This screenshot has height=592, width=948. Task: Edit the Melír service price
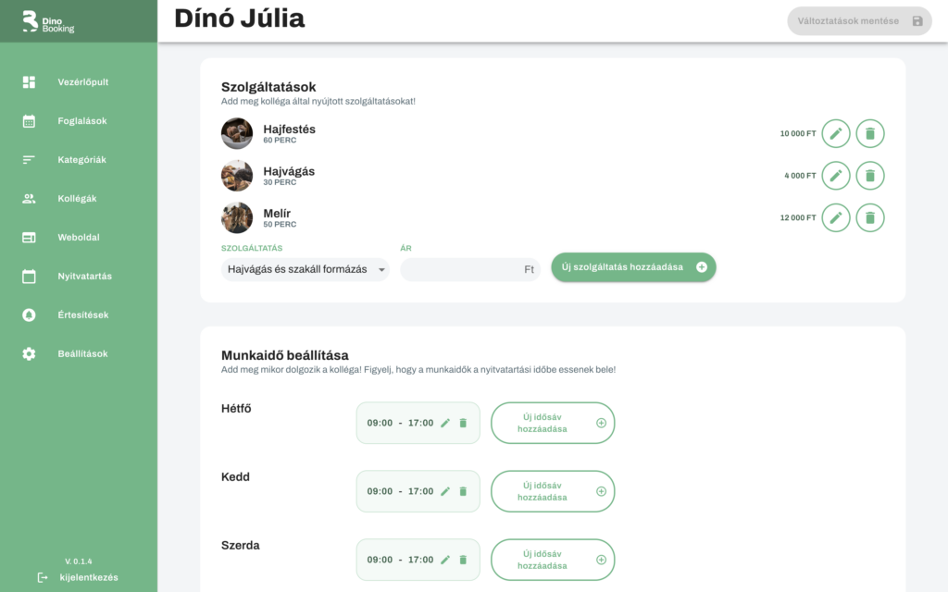835,218
